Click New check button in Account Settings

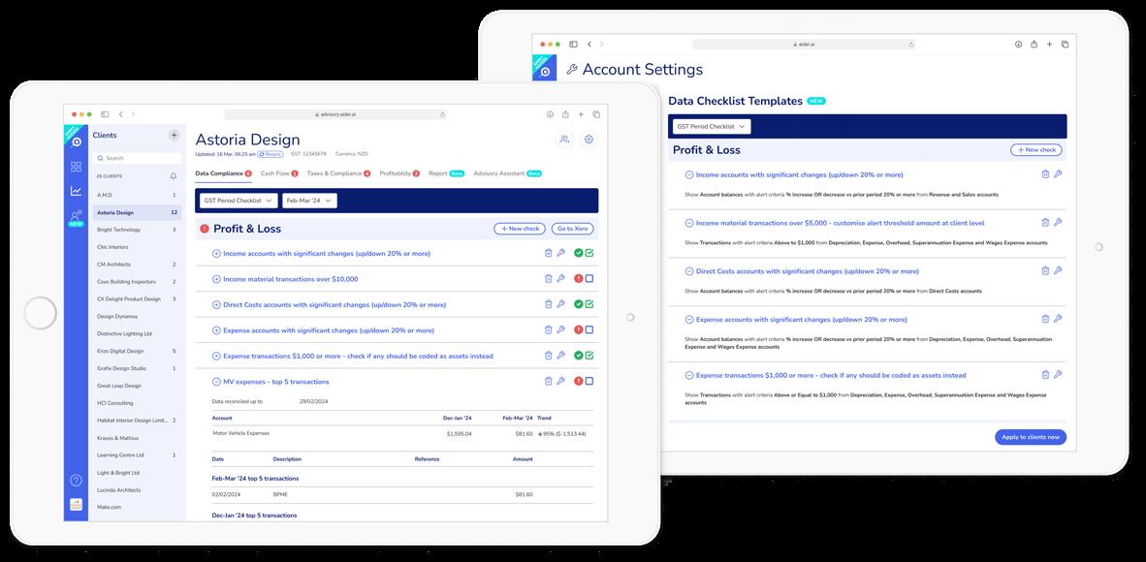tap(1036, 150)
